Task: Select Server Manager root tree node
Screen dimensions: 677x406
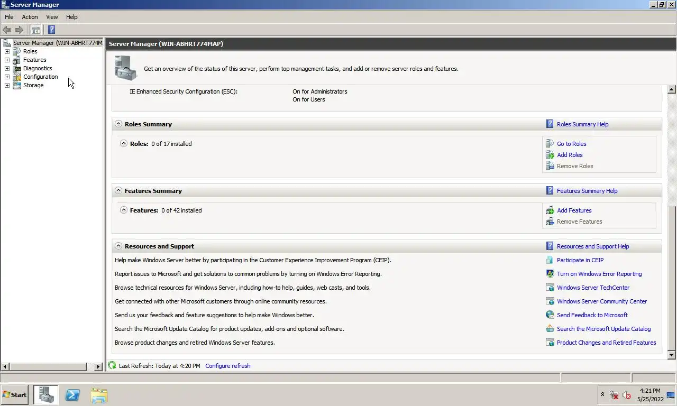Action: [x=58, y=43]
